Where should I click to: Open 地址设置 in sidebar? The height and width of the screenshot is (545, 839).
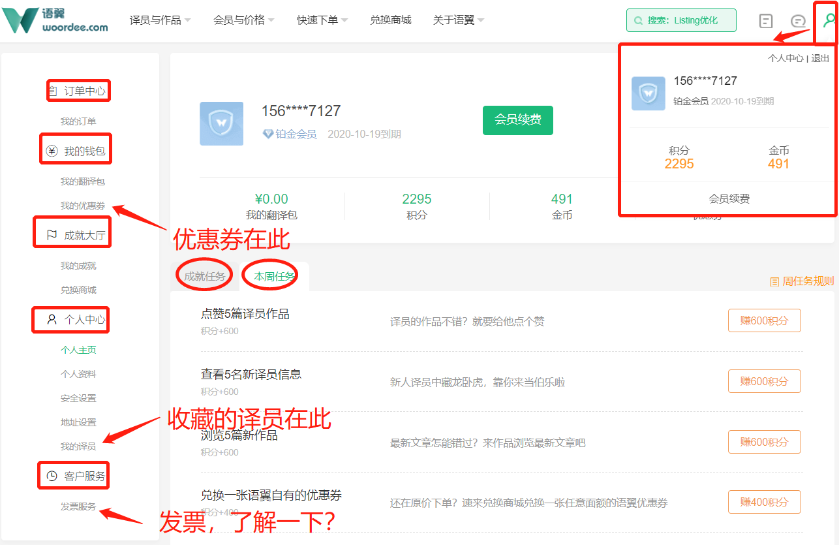pyautogui.click(x=78, y=422)
